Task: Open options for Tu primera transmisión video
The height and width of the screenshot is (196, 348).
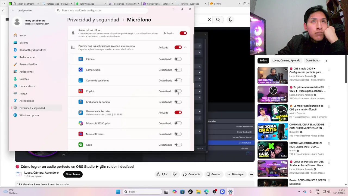Action: click(329, 88)
